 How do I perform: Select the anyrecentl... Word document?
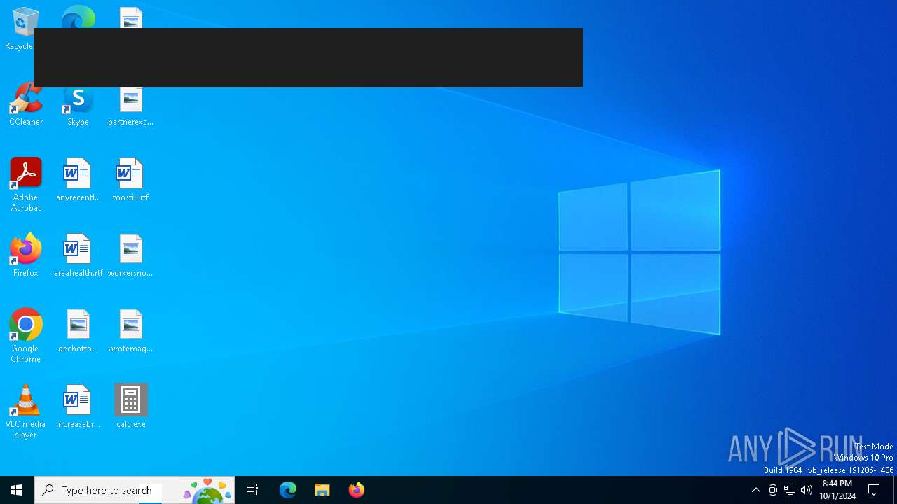click(x=78, y=181)
